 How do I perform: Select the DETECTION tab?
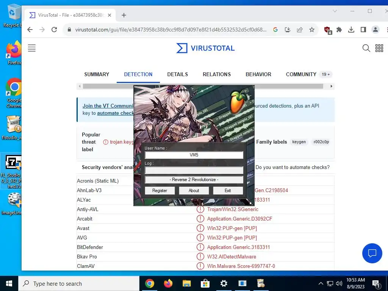tap(138, 75)
